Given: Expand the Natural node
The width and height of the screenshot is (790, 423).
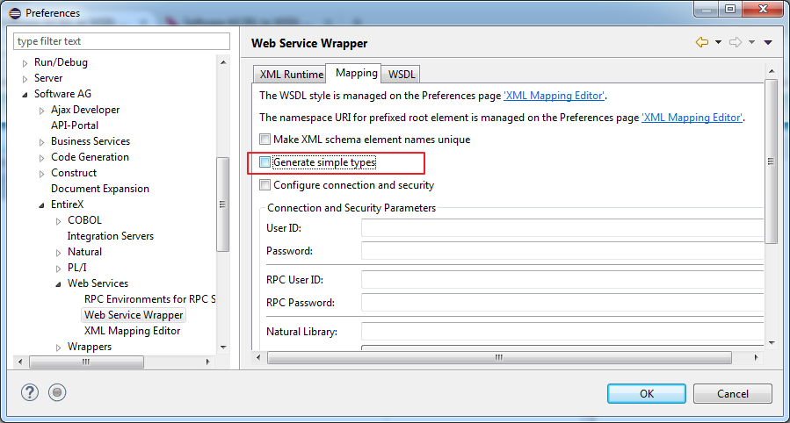Looking at the screenshot, I should [x=59, y=253].
